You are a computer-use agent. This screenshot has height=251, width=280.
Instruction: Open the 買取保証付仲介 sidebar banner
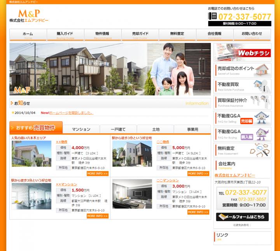(x=242, y=102)
